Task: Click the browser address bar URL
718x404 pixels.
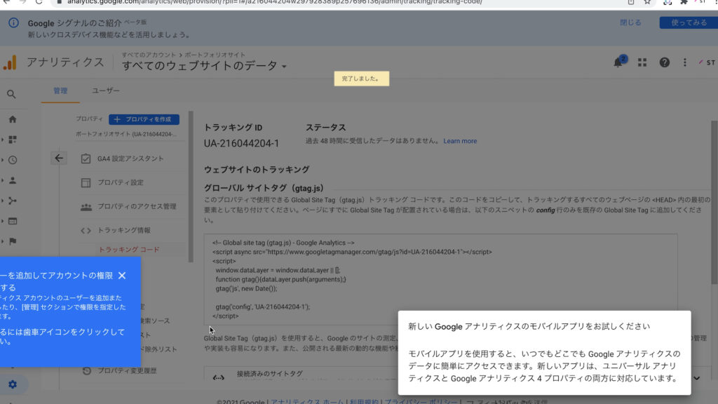Action: click(x=275, y=2)
